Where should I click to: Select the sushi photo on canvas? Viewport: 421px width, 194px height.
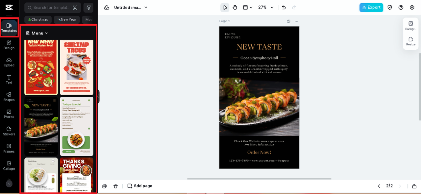(x=259, y=107)
